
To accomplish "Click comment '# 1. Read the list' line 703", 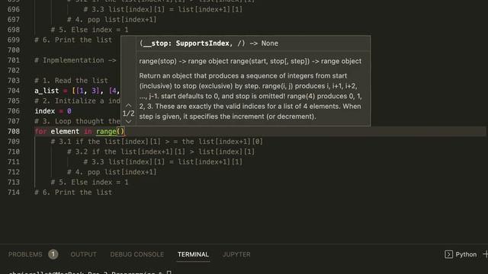I will (71, 81).
